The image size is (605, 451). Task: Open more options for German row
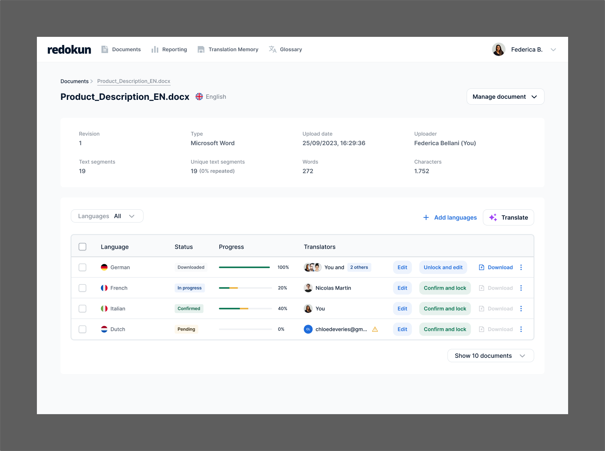pyautogui.click(x=521, y=267)
